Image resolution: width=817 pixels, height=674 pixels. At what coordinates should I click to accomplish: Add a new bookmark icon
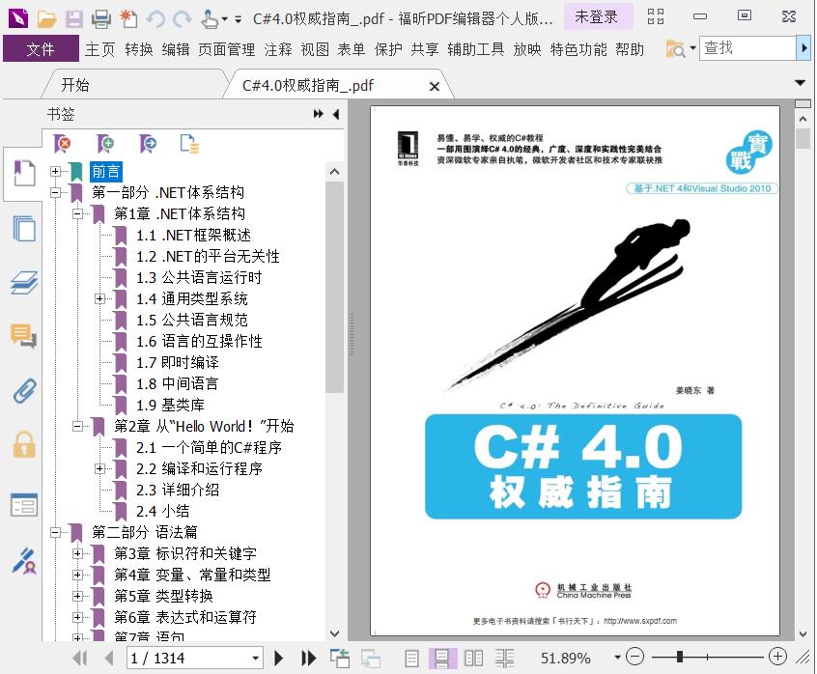tap(104, 143)
